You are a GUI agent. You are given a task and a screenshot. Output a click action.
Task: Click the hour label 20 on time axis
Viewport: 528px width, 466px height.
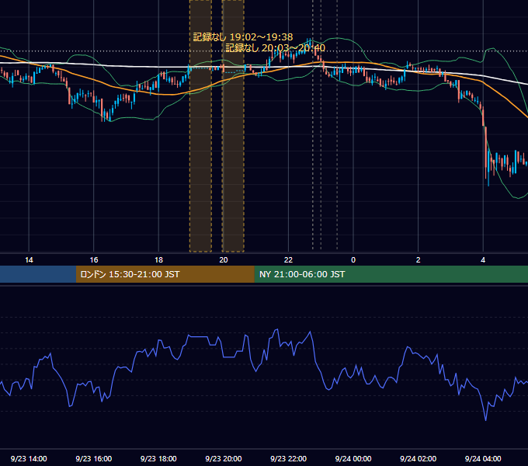point(224,260)
